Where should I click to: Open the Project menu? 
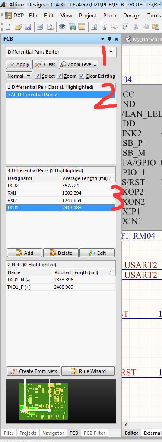(88, 16)
